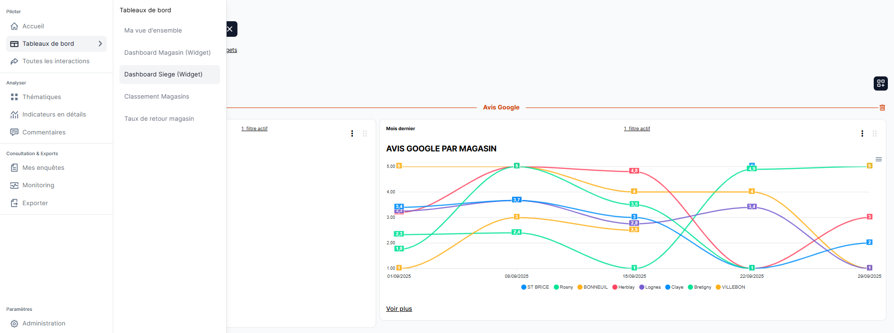Select Dashboard Magasin (Widget) menu item
This screenshot has width=894, height=333.
coord(168,52)
